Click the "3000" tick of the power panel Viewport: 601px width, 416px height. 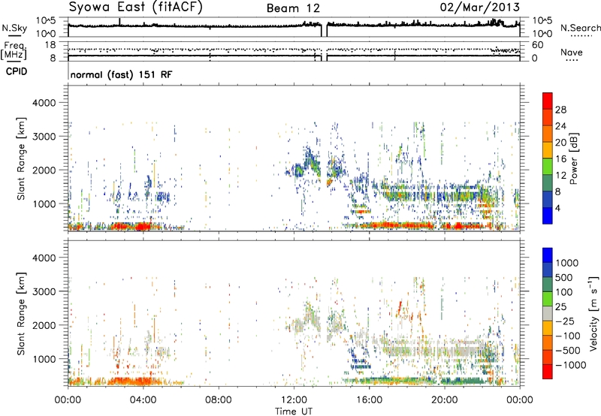pos(44,137)
